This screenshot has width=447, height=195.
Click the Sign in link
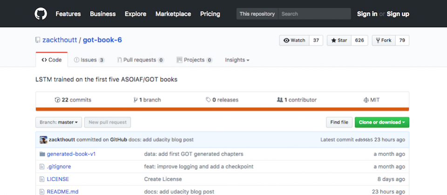coord(367,13)
